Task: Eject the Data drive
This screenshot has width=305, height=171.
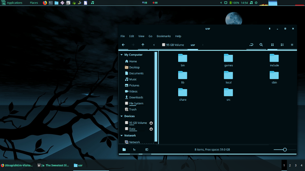Action: click(x=151, y=129)
